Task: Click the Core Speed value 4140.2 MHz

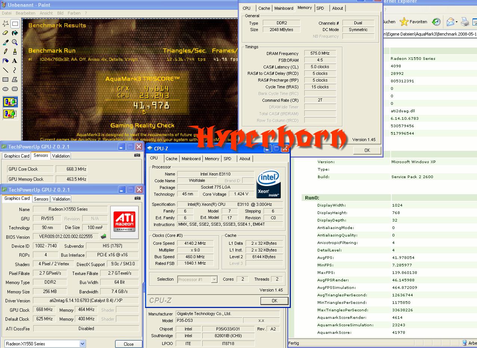Action: 195,243
